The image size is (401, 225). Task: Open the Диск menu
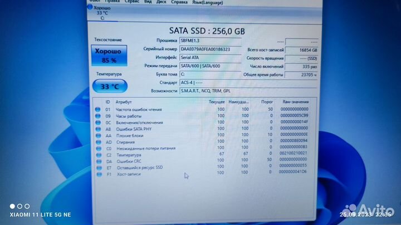[x=161, y=2]
